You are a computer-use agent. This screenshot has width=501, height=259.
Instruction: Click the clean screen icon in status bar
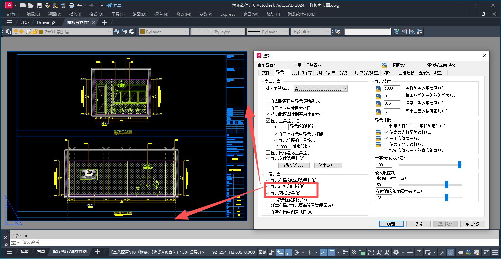[x=486, y=252]
